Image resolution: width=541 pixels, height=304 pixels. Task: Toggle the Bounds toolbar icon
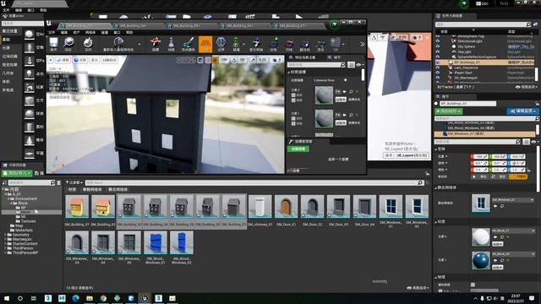[x=221, y=44]
